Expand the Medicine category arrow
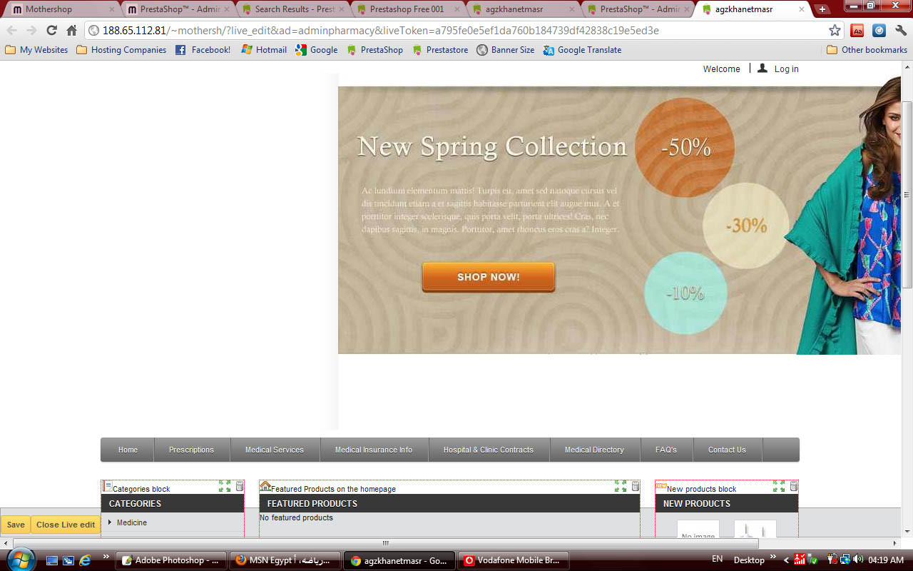 (110, 522)
